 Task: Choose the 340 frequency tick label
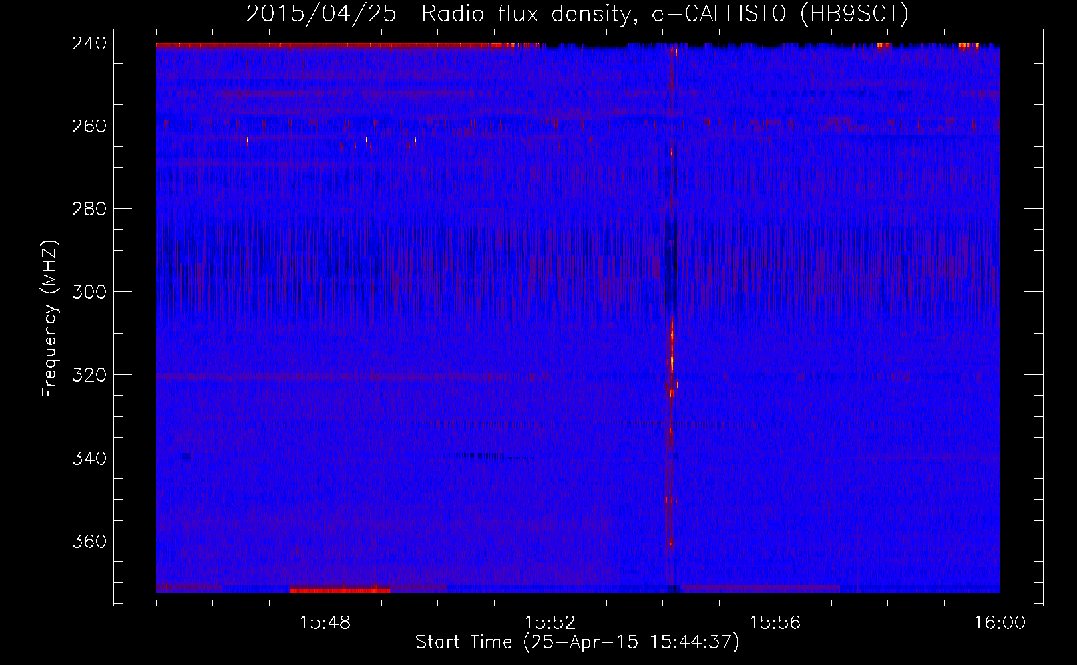coord(89,459)
